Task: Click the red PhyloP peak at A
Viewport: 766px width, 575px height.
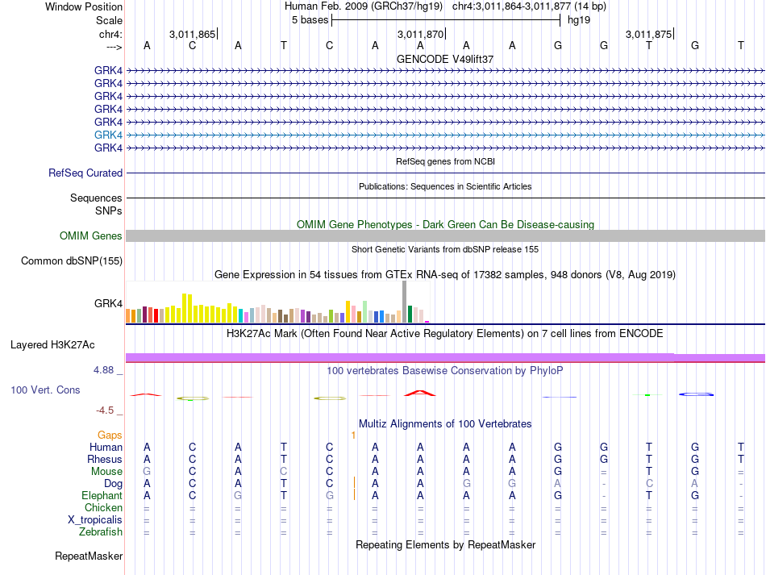Action: click(420, 393)
